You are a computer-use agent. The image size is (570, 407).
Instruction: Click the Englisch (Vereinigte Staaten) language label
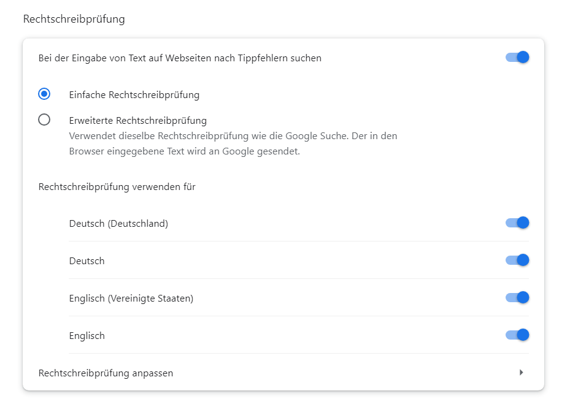[131, 299]
